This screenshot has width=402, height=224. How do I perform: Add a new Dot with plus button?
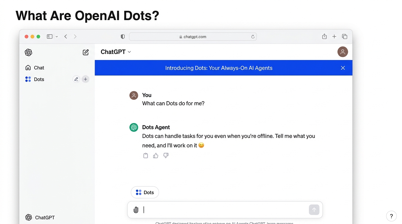(x=85, y=79)
